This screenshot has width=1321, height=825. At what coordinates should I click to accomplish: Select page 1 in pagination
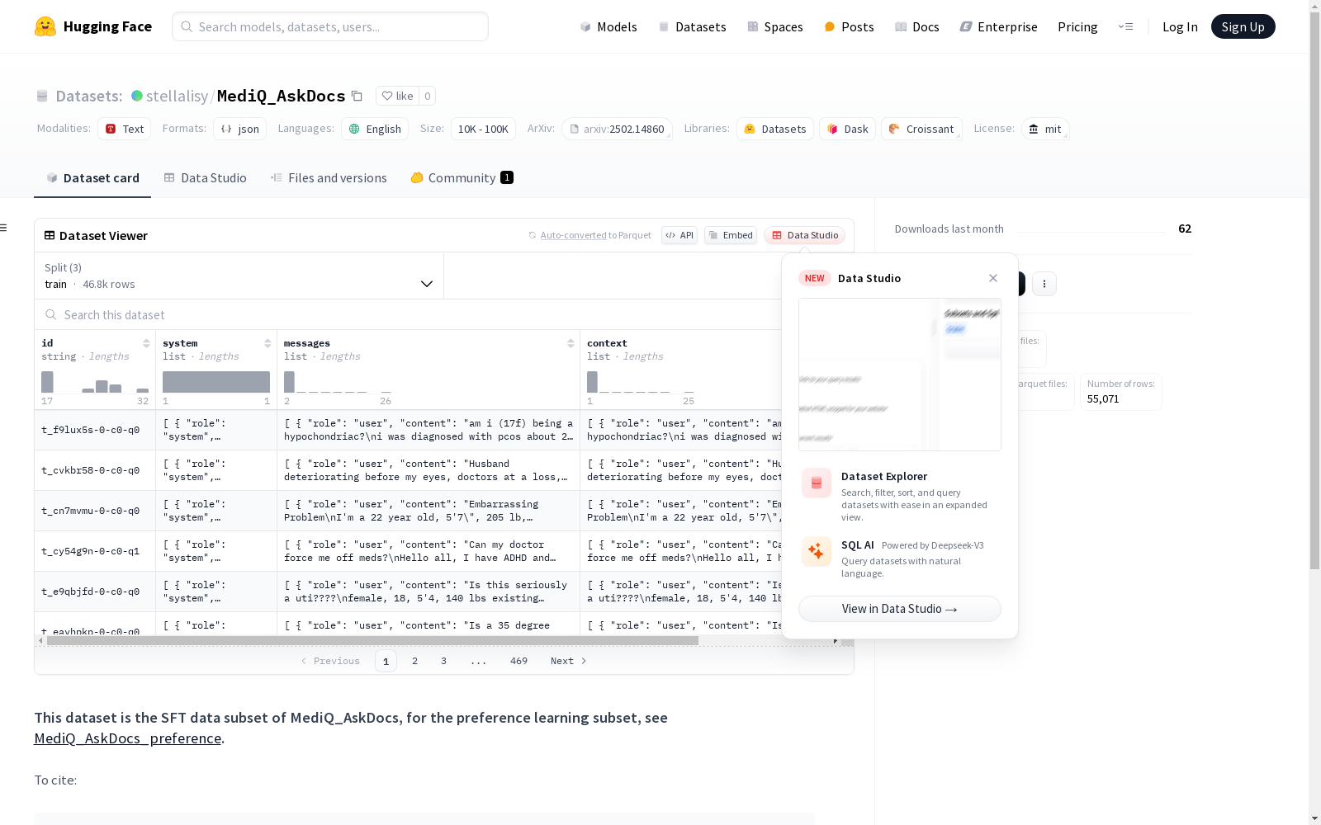[386, 661]
